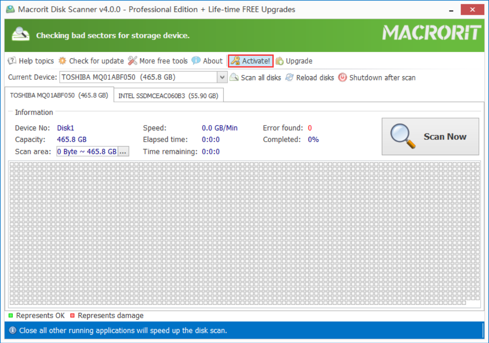Click Reload disks label
Viewport: 489px width, 343px height.
(x=315, y=78)
